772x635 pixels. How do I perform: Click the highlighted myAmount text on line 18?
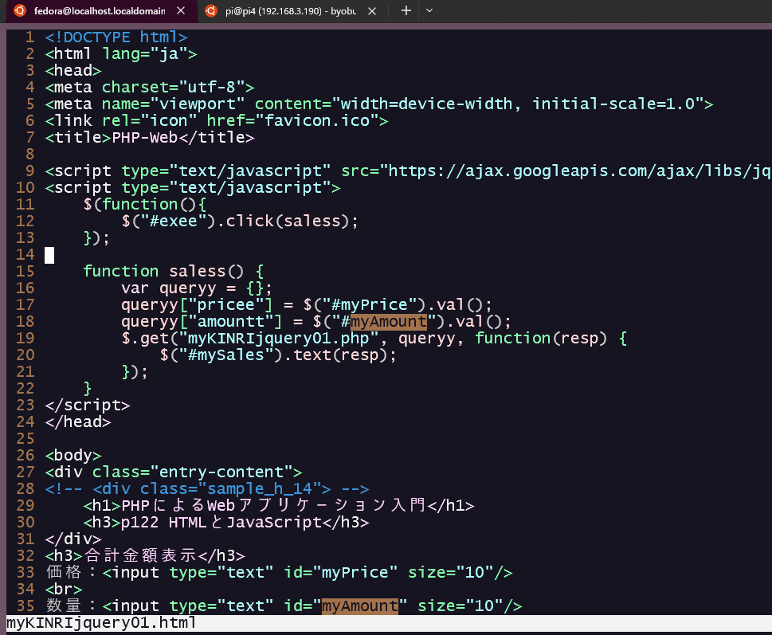(389, 321)
